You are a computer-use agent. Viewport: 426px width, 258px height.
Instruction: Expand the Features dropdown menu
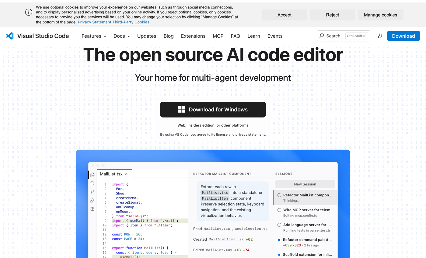pyautogui.click(x=94, y=36)
